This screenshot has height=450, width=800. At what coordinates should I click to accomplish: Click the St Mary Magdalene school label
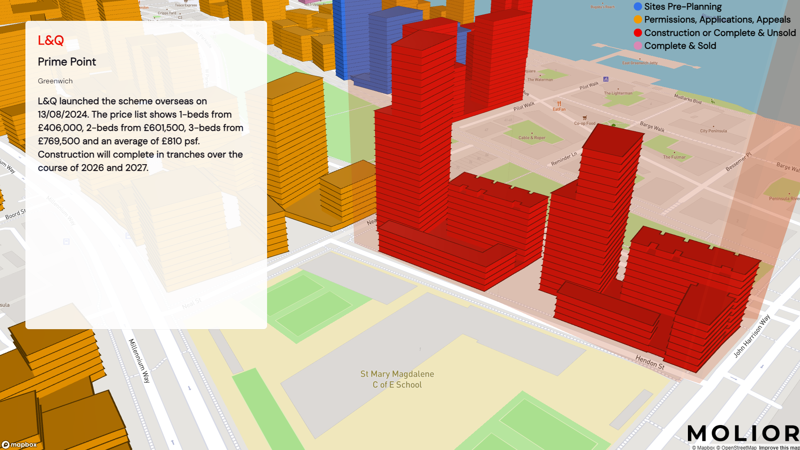[397, 379]
